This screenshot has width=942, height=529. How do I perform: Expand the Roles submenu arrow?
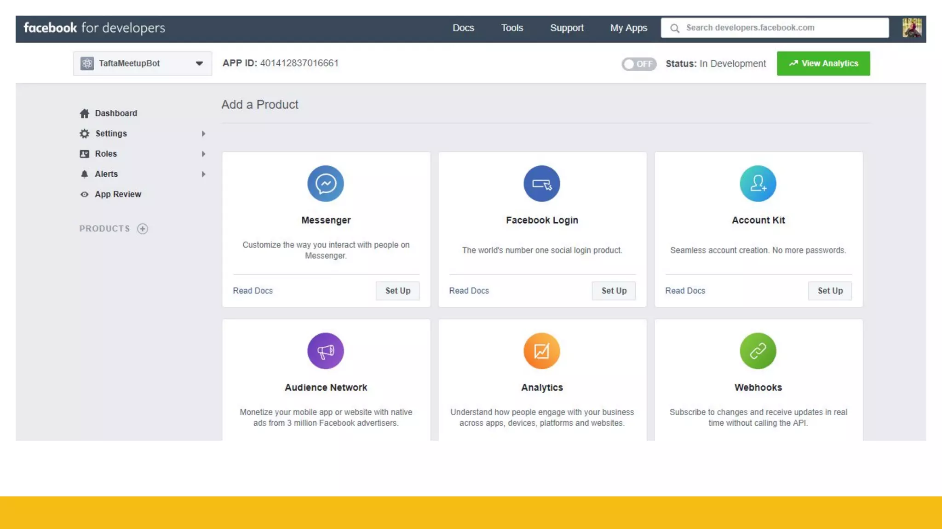pyautogui.click(x=203, y=154)
